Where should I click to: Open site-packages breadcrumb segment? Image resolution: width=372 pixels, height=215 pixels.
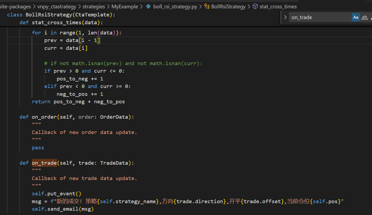click(16, 6)
